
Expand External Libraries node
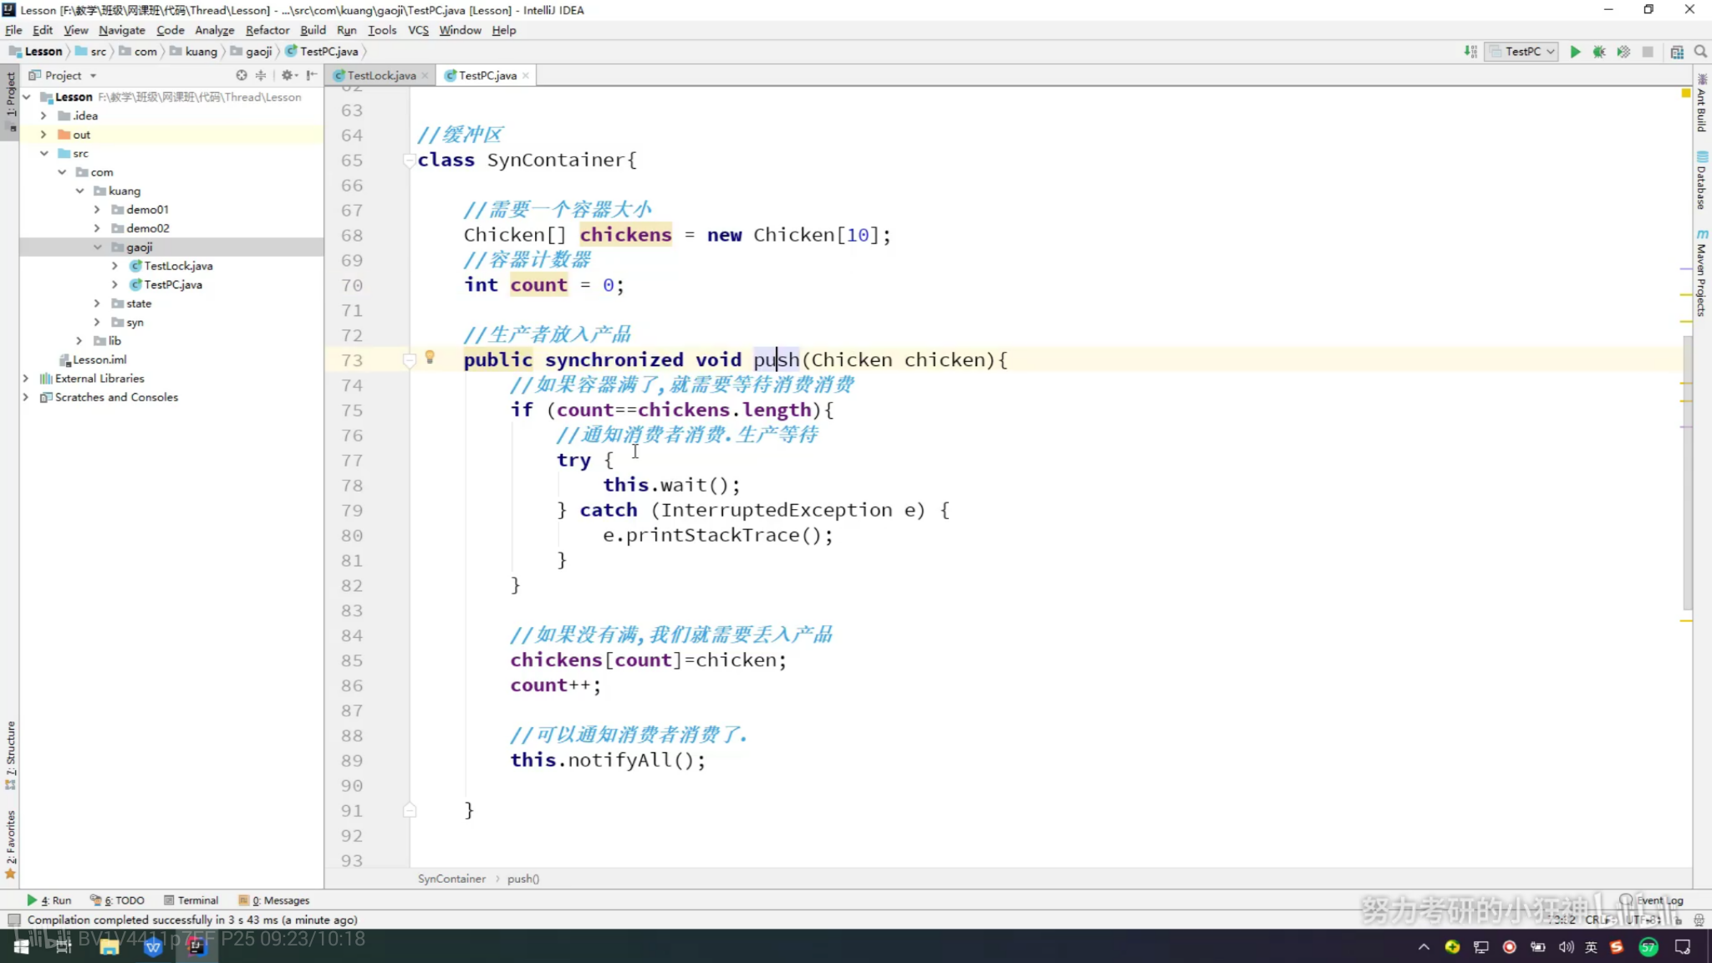26,379
